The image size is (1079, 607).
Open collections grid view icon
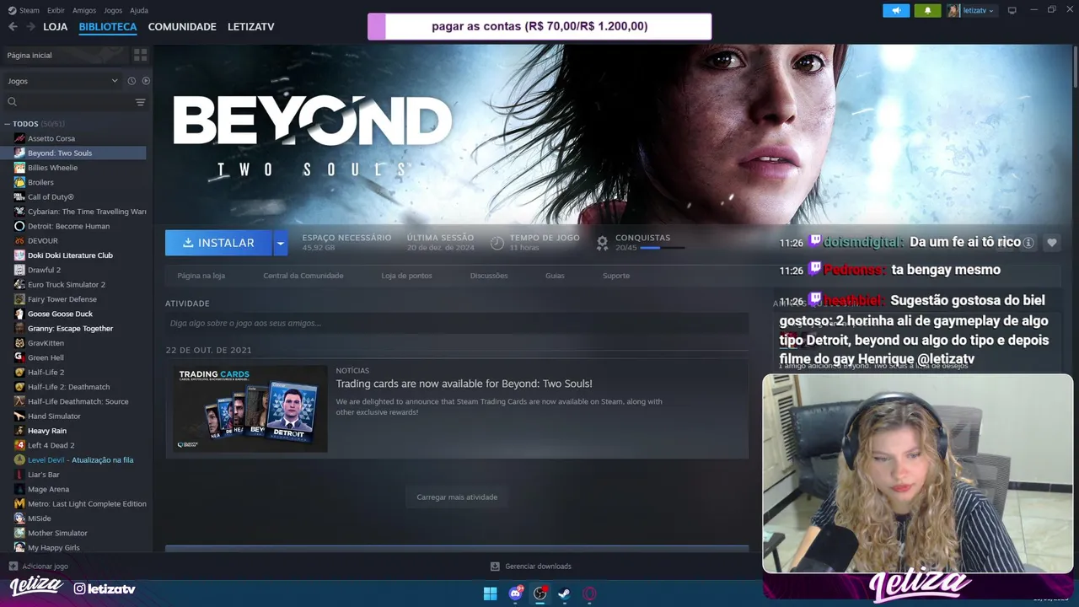[140, 55]
